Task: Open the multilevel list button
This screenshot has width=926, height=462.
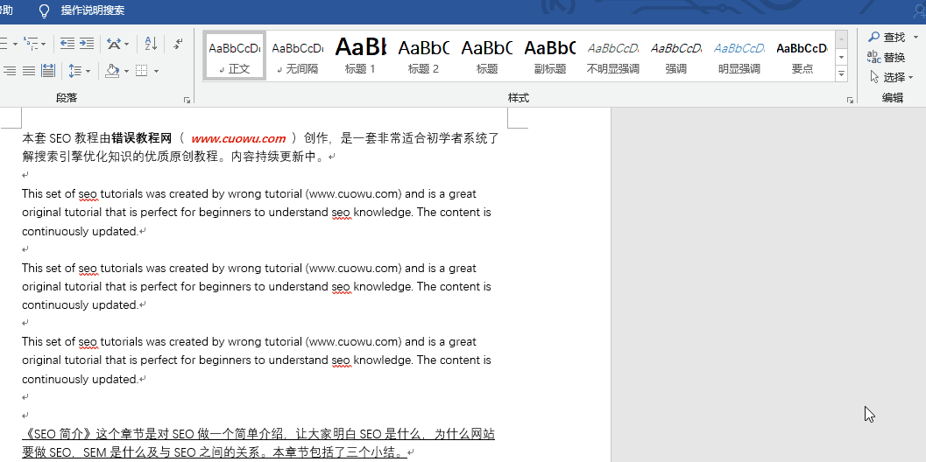Action: coord(31,43)
